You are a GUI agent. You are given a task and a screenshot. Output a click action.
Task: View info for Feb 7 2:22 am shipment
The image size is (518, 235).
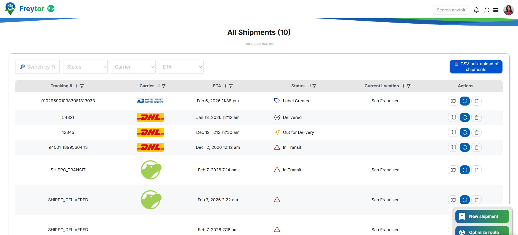465,200
